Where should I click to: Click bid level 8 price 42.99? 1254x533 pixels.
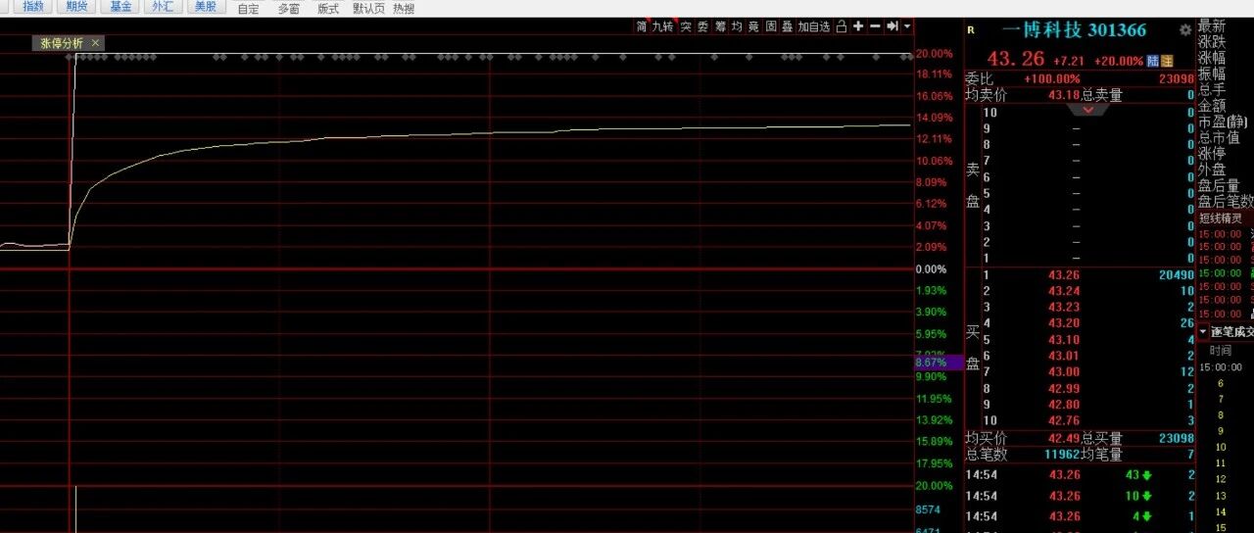click(x=1064, y=389)
